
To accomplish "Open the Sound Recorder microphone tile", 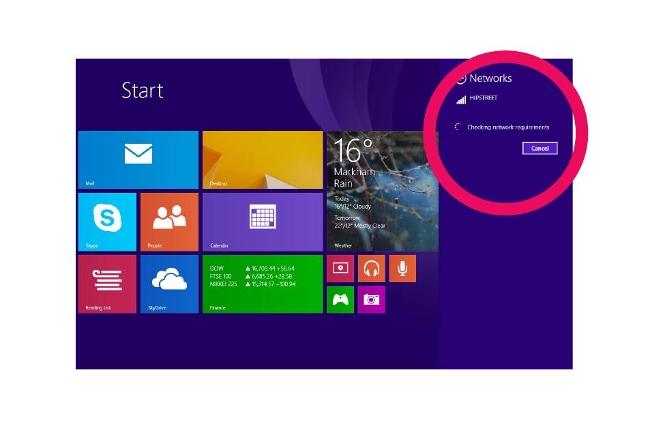I will [402, 269].
